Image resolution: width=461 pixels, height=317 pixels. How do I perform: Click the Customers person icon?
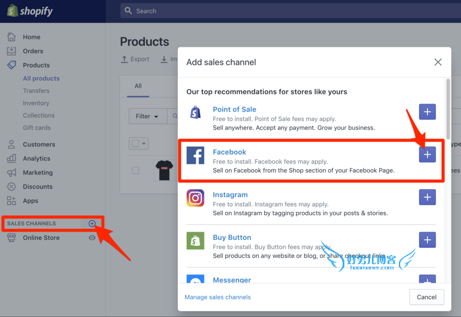pos(11,144)
